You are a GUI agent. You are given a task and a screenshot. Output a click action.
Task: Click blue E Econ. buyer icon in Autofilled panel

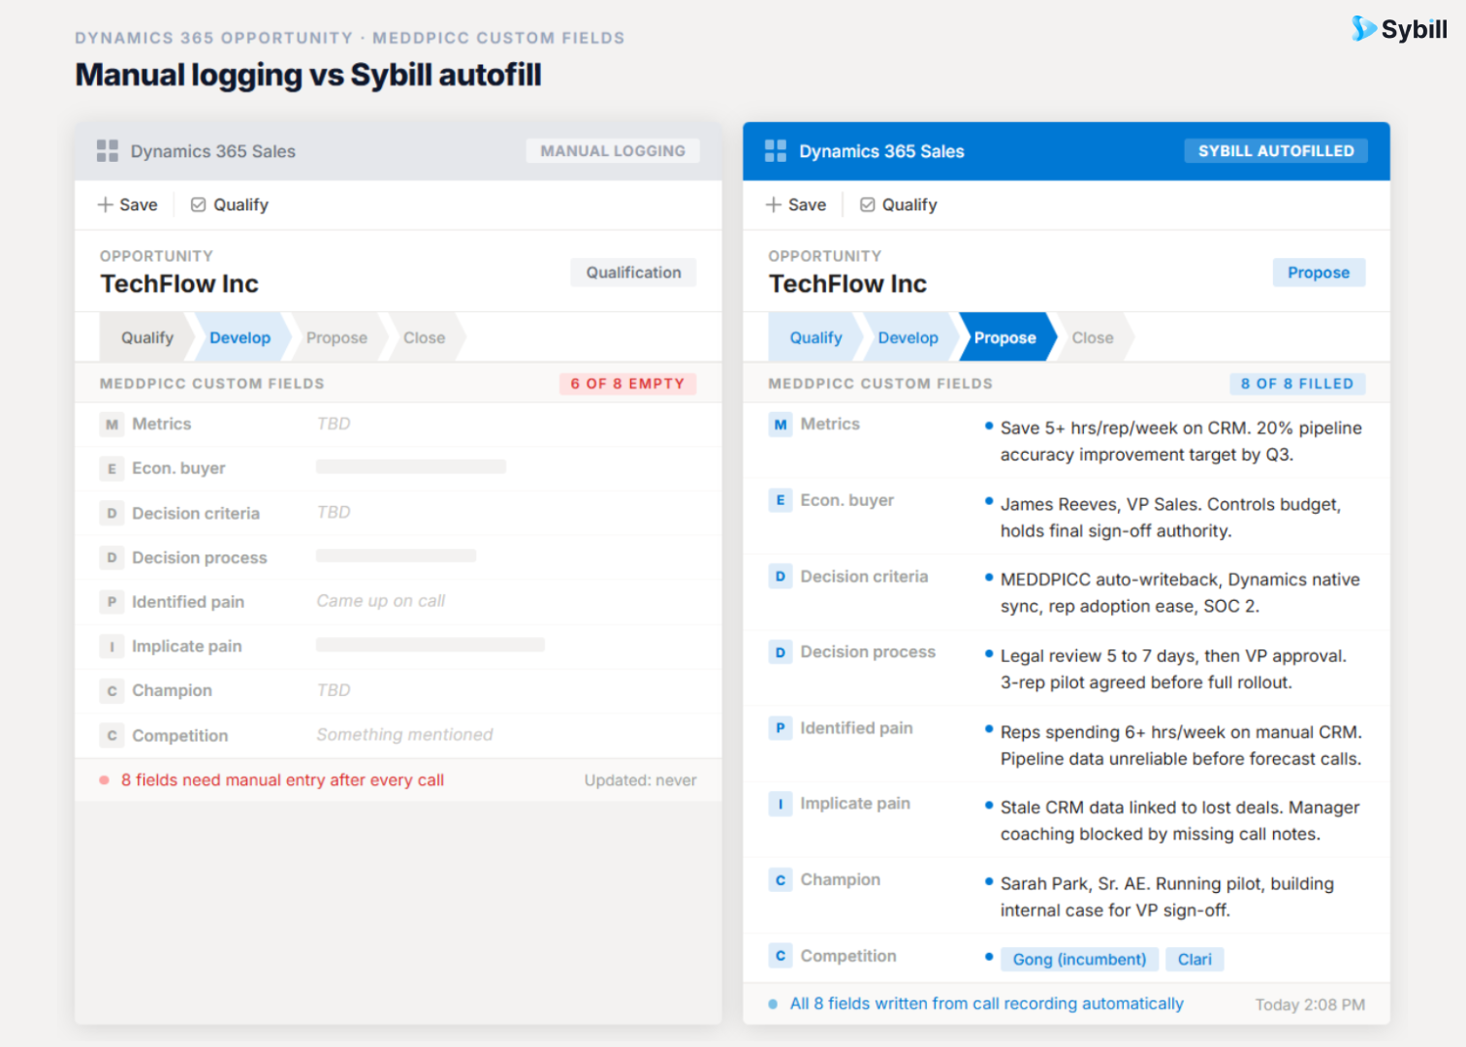[781, 500]
